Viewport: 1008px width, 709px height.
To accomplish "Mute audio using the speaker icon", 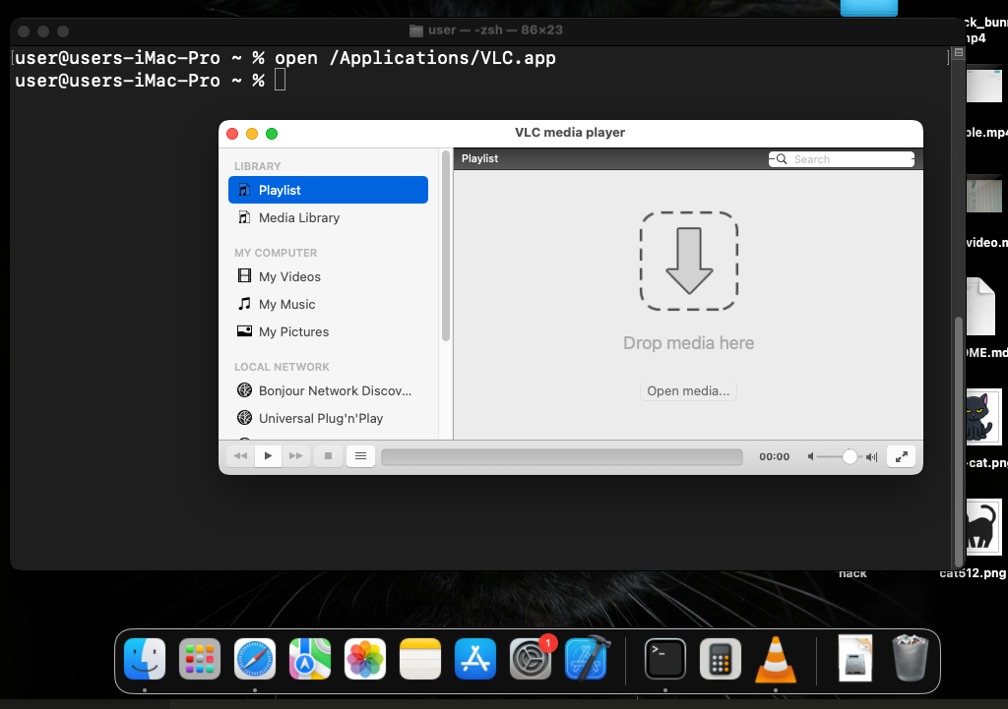I will 812,456.
